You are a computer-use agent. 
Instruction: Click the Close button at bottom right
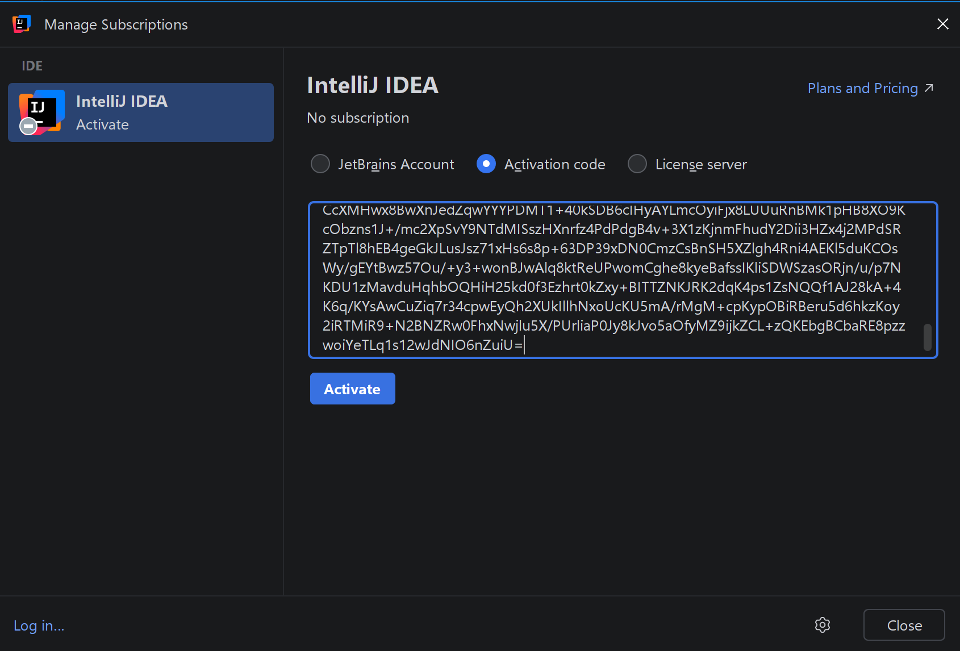coord(904,625)
